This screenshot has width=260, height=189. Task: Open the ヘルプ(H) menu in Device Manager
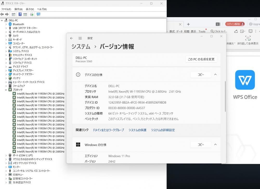[42, 9]
